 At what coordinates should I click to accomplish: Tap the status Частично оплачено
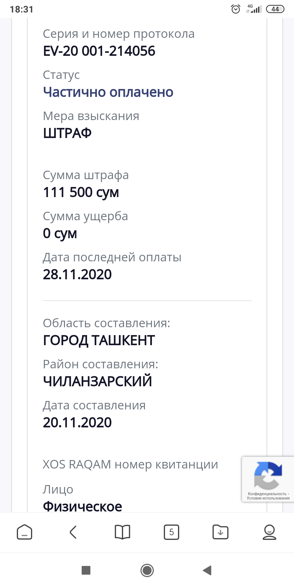[x=108, y=92]
